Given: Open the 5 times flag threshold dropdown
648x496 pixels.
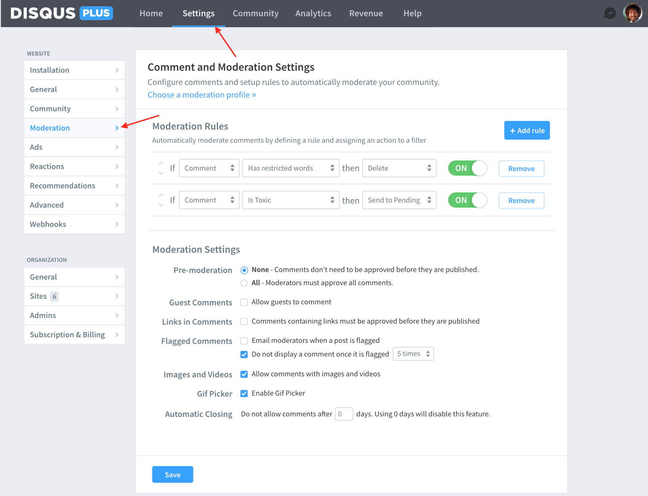Looking at the screenshot, I should tap(413, 354).
